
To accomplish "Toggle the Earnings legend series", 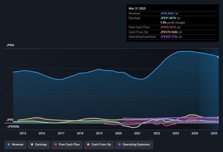I will pyautogui.click(x=39, y=145).
